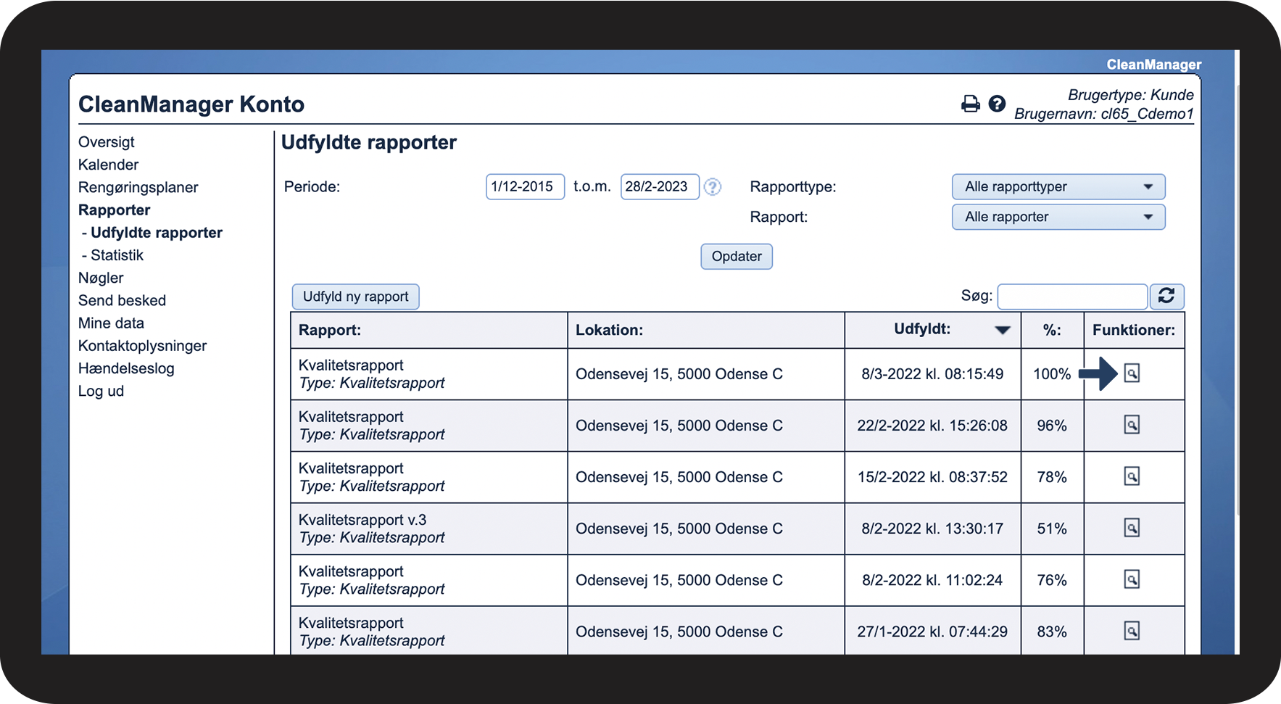This screenshot has height=704, width=1281.
Task: Go to Statistik in the sidebar
Action: point(117,255)
